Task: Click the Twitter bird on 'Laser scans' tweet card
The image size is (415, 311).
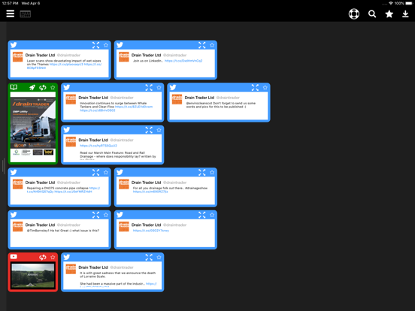Action: pyautogui.click(x=14, y=45)
